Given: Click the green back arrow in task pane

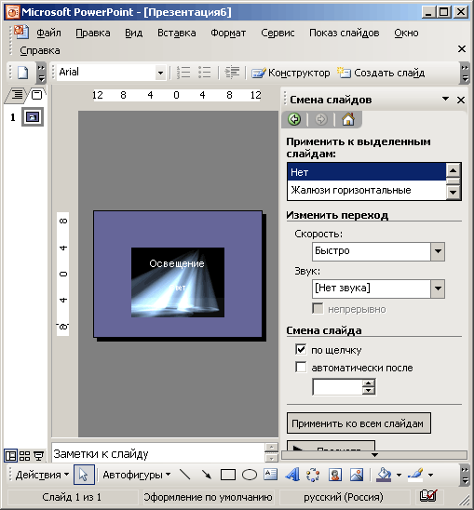Looking at the screenshot, I should point(294,119).
